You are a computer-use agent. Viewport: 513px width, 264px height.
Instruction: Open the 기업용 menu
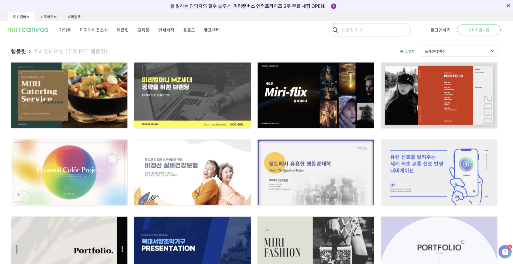point(65,30)
